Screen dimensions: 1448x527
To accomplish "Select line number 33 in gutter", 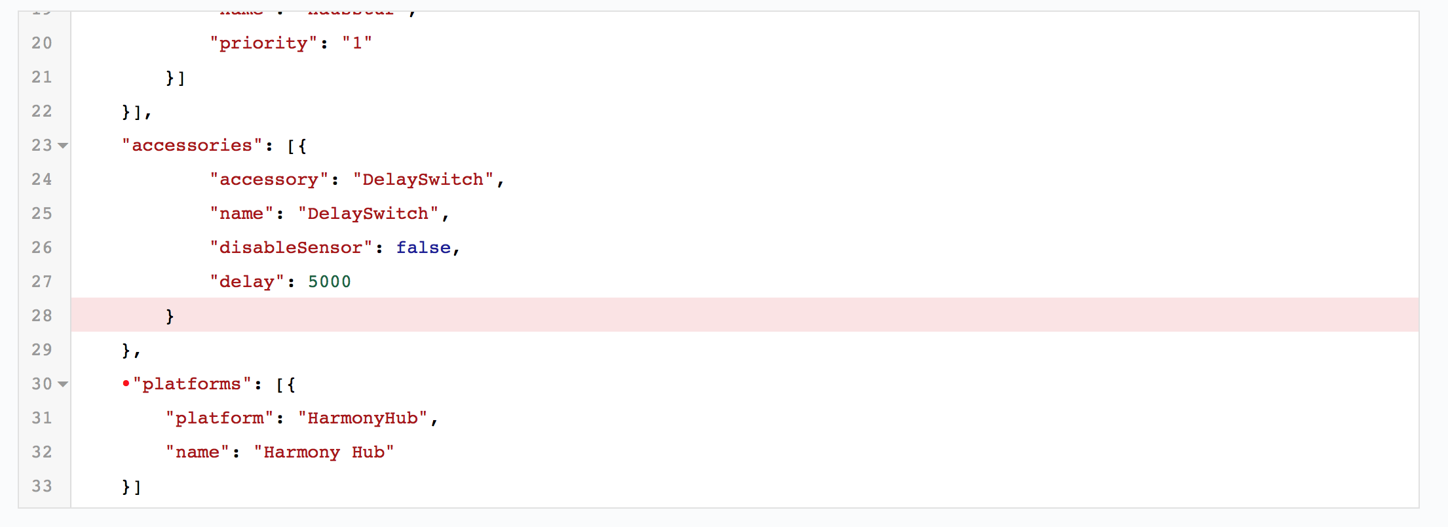I will pos(41,486).
